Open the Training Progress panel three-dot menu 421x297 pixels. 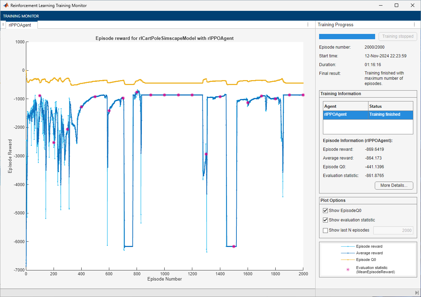[414, 25]
